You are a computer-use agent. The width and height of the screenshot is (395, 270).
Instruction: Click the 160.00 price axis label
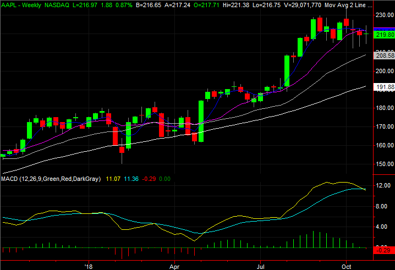[x=385, y=145]
